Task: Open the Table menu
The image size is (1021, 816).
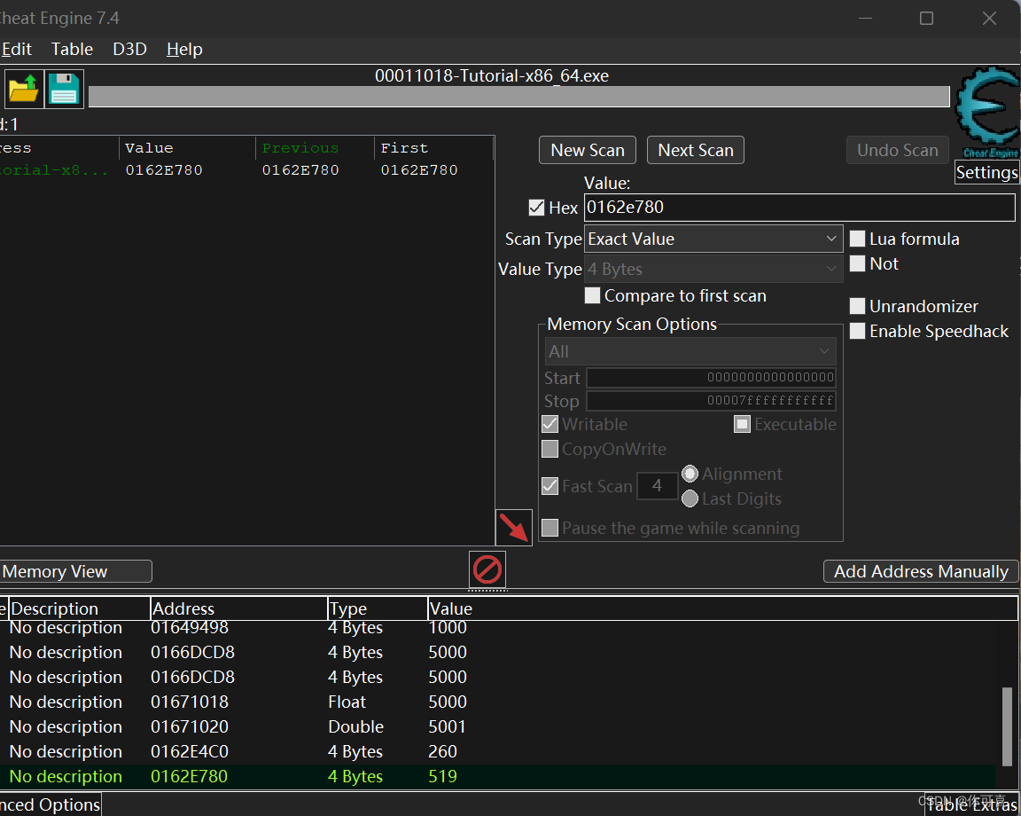Action: tap(73, 50)
